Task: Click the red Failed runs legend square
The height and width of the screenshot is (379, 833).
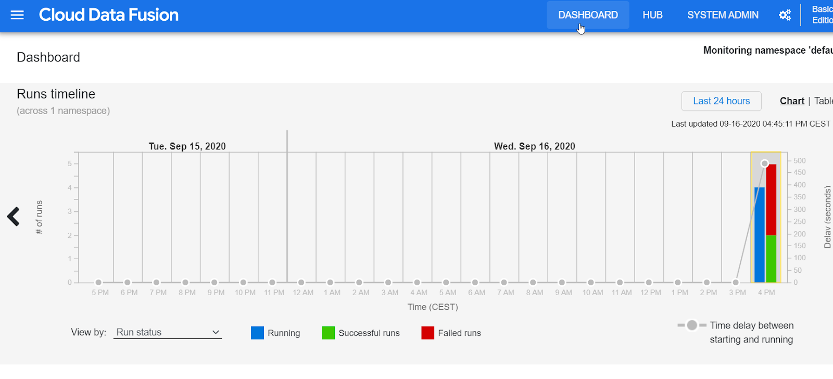Action: (x=428, y=333)
